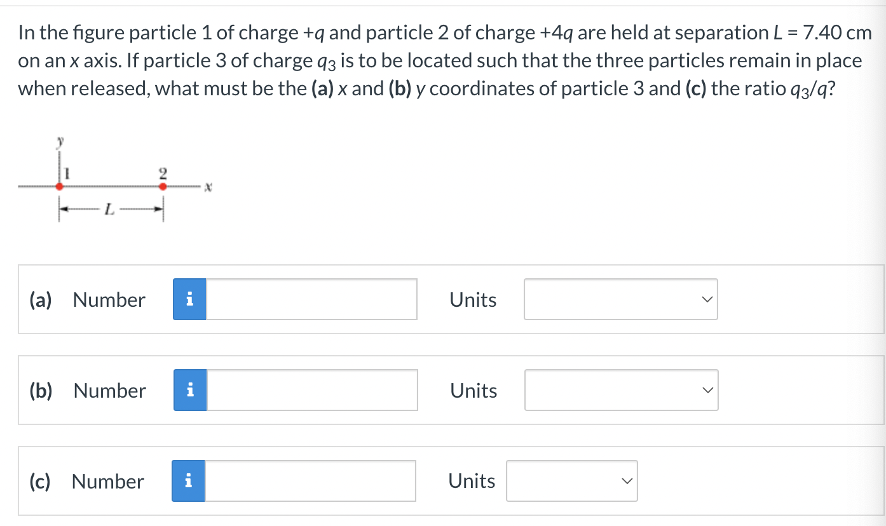The height and width of the screenshot is (526, 886).
Task: Click inside the part (c) answer box
Action: point(311,481)
